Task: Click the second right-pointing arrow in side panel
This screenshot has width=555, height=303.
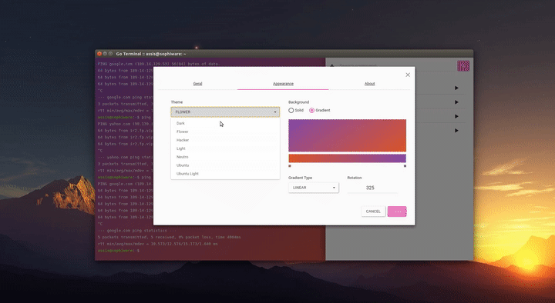Action: click(456, 102)
